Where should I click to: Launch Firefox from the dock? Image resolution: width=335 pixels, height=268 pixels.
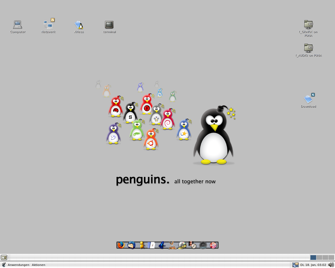121,245
